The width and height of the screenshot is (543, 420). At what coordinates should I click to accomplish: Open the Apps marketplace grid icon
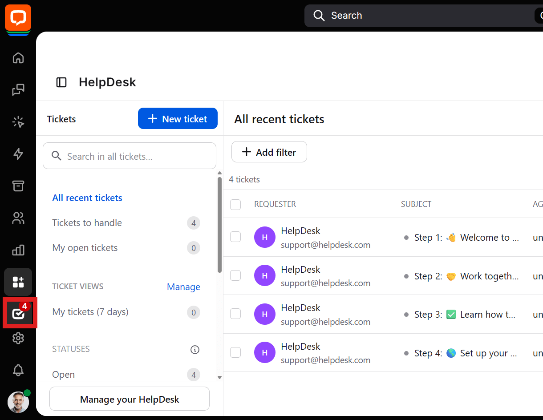(18, 282)
